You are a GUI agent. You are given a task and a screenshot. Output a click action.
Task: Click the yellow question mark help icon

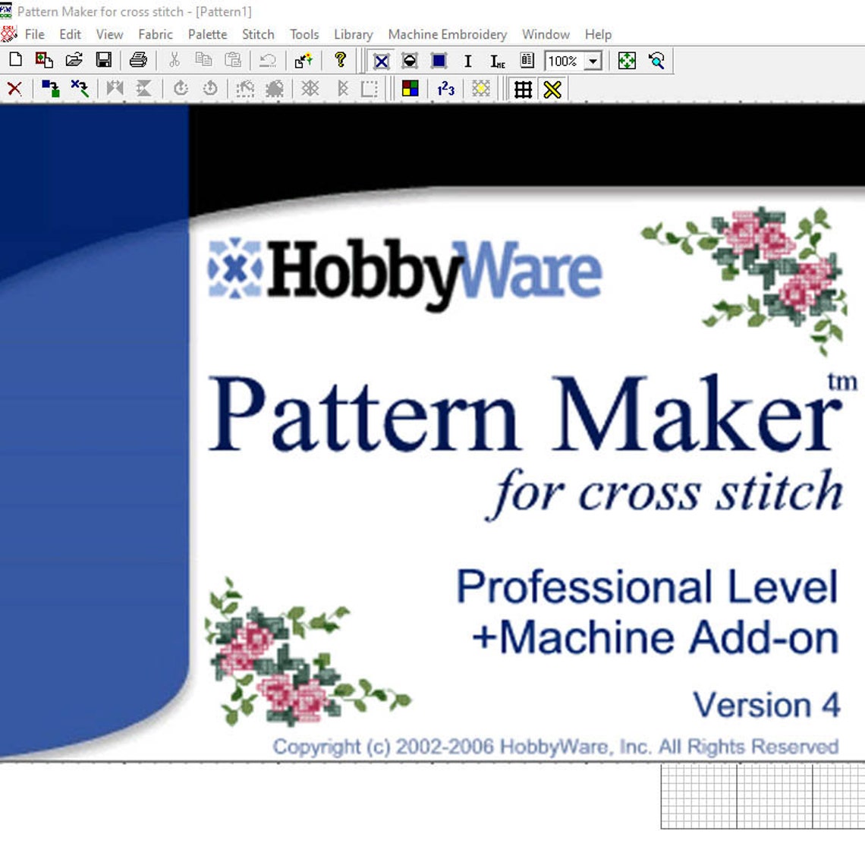tap(341, 60)
